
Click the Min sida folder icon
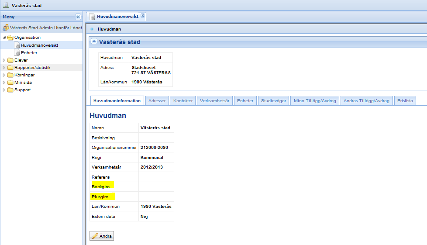pyautogui.click(x=10, y=82)
